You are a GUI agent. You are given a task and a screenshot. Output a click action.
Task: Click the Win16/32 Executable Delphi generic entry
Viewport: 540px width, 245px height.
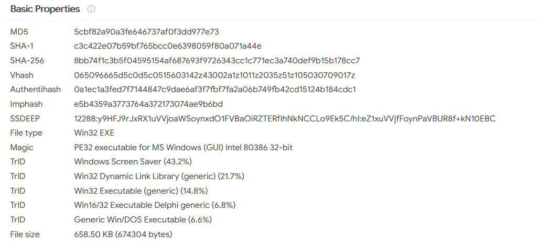coord(155,205)
